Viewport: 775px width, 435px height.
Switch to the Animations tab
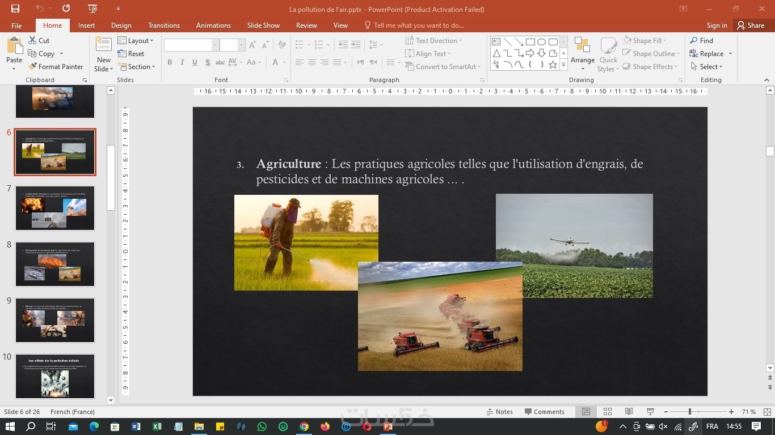[213, 25]
